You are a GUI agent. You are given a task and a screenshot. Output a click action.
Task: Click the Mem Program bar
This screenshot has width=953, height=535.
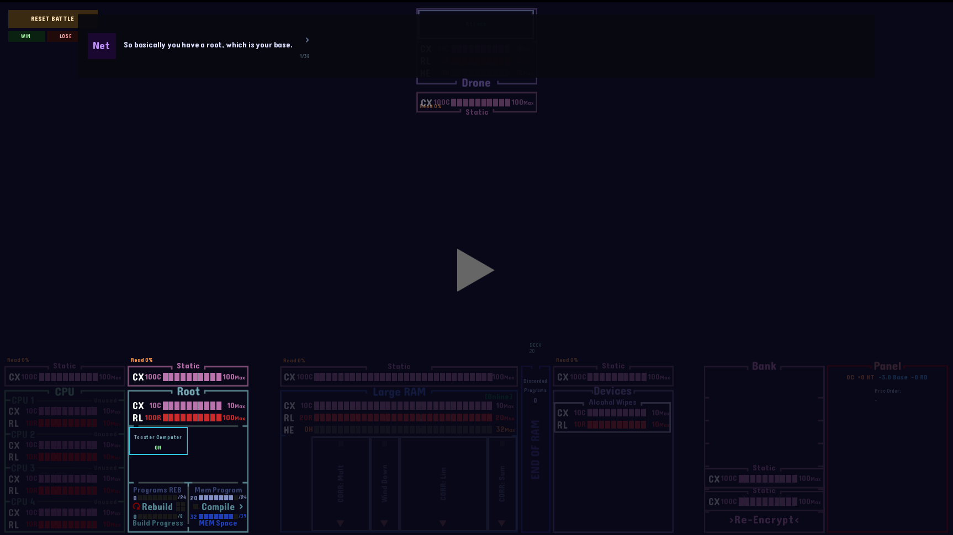(x=218, y=497)
